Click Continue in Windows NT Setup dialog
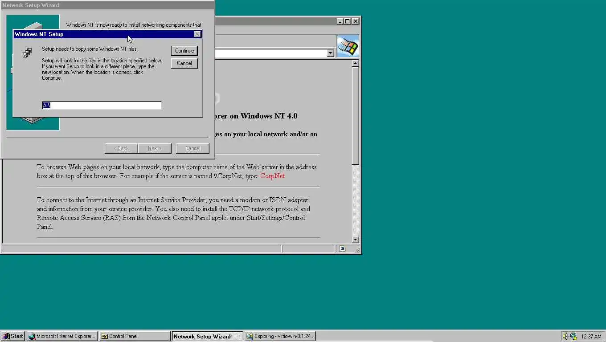The width and height of the screenshot is (606, 342). 184,51
